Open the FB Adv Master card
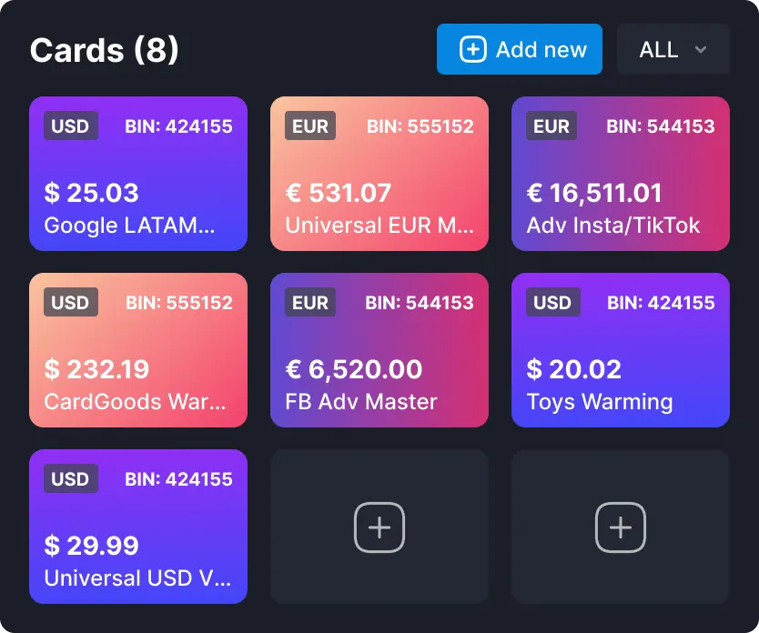 click(379, 350)
